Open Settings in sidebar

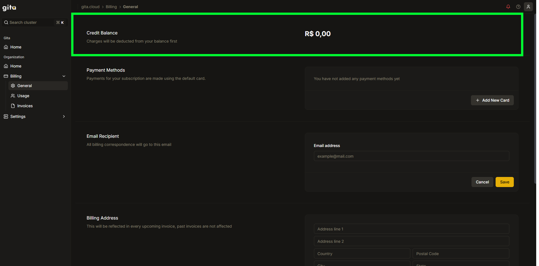(x=35, y=116)
